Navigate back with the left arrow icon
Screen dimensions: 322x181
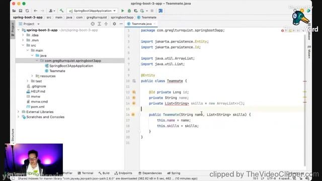click(36, 11)
